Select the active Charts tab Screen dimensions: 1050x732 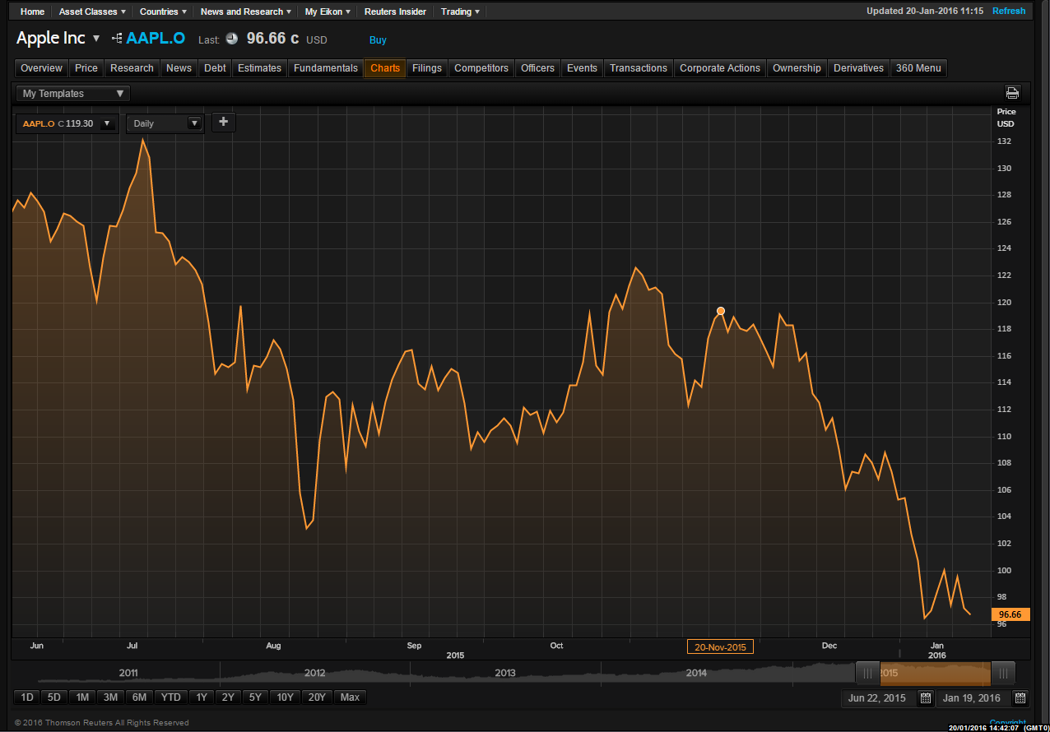pos(385,68)
